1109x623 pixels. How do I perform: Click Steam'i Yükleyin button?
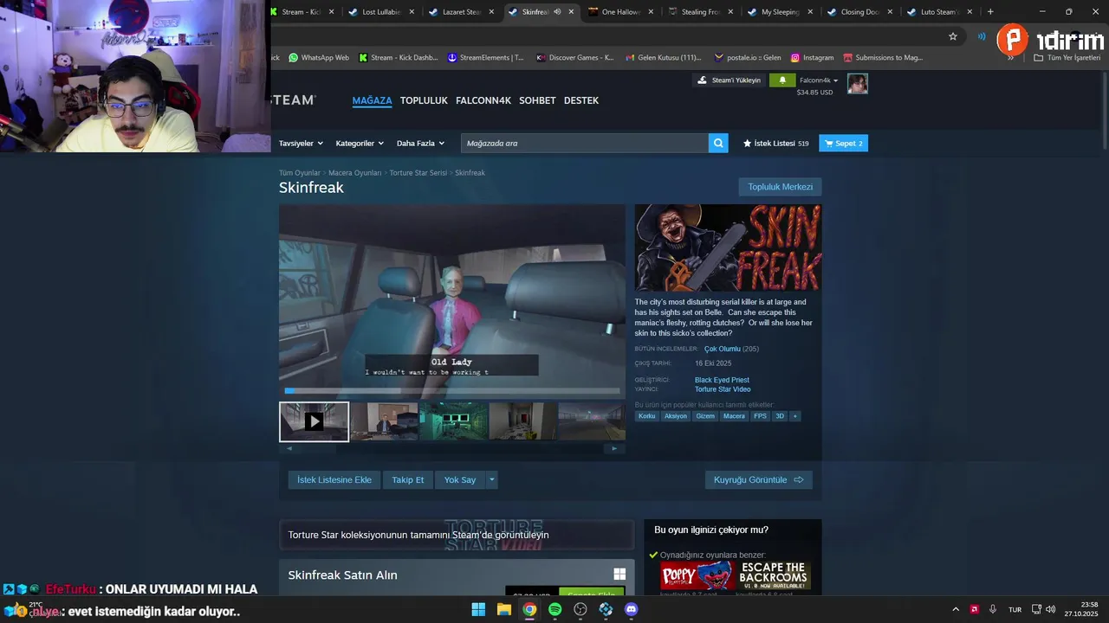click(729, 80)
